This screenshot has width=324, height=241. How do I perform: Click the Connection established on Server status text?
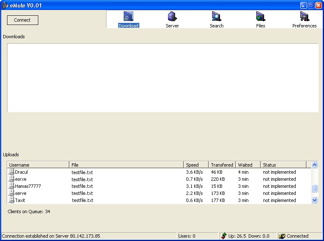[51, 236]
